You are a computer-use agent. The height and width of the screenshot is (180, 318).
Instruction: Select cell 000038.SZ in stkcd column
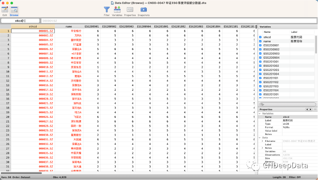click(33, 167)
